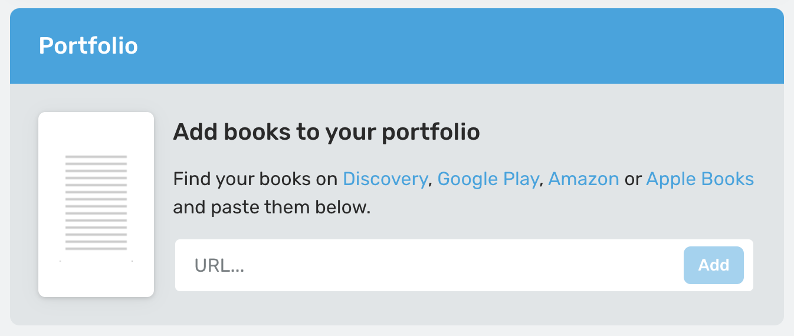Visit the Apple Books link

point(700,179)
